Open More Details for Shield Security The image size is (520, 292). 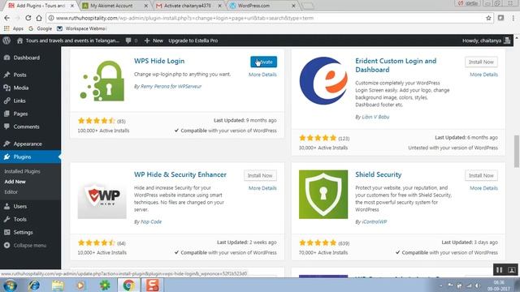(x=483, y=188)
